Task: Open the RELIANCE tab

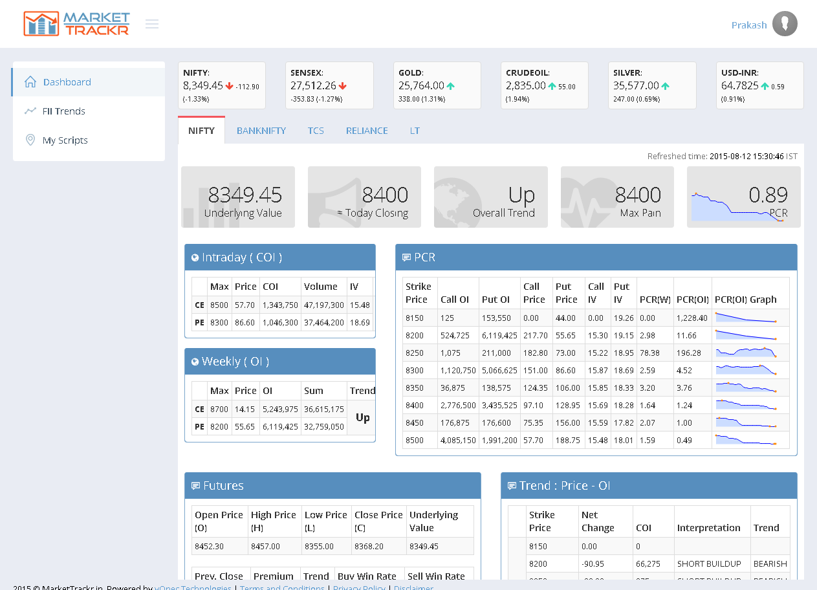Action: coord(367,131)
